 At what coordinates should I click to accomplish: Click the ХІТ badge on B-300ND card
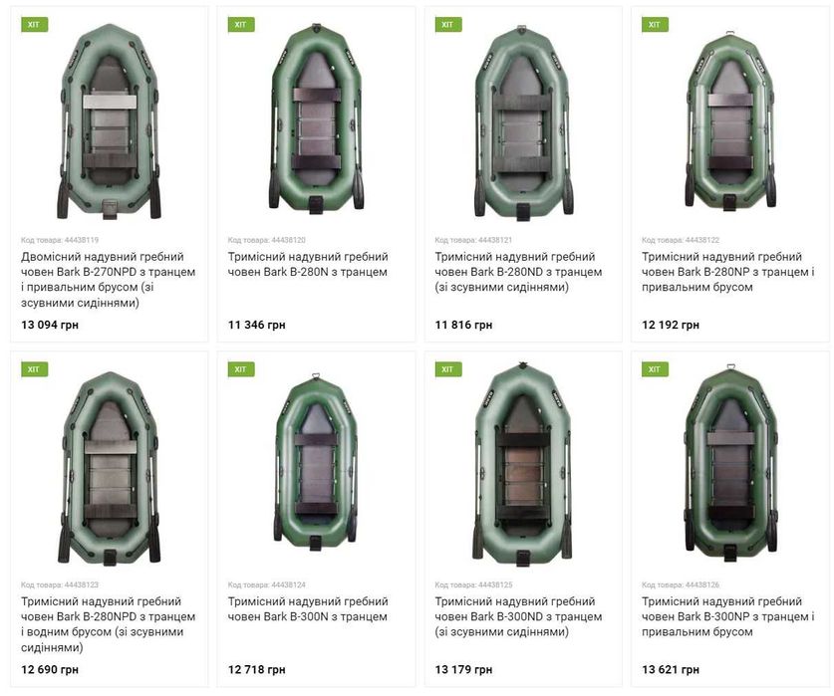point(448,369)
